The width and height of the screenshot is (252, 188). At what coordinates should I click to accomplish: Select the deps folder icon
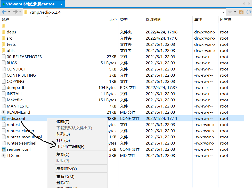3,32
